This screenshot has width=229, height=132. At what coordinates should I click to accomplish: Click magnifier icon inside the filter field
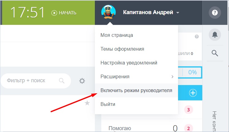click(62, 81)
